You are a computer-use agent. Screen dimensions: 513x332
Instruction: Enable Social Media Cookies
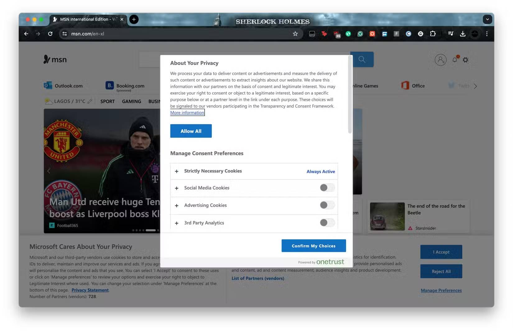(327, 188)
